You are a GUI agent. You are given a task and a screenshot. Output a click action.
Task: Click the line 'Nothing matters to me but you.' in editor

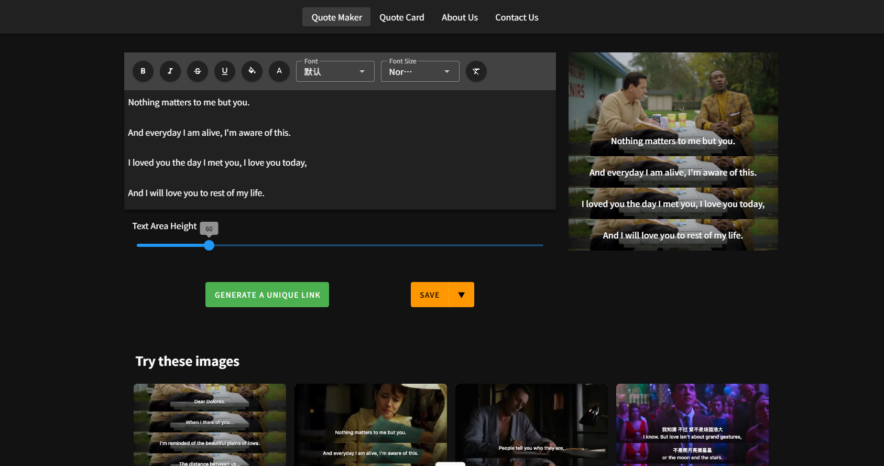coord(189,103)
